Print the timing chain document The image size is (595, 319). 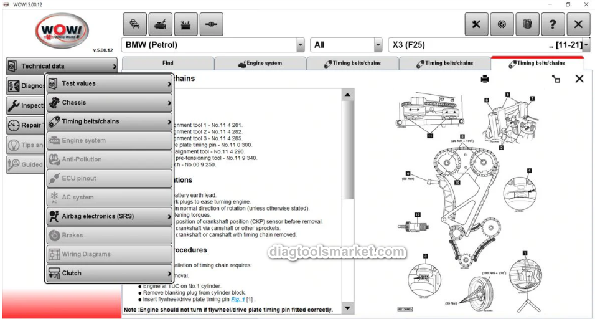pos(485,79)
